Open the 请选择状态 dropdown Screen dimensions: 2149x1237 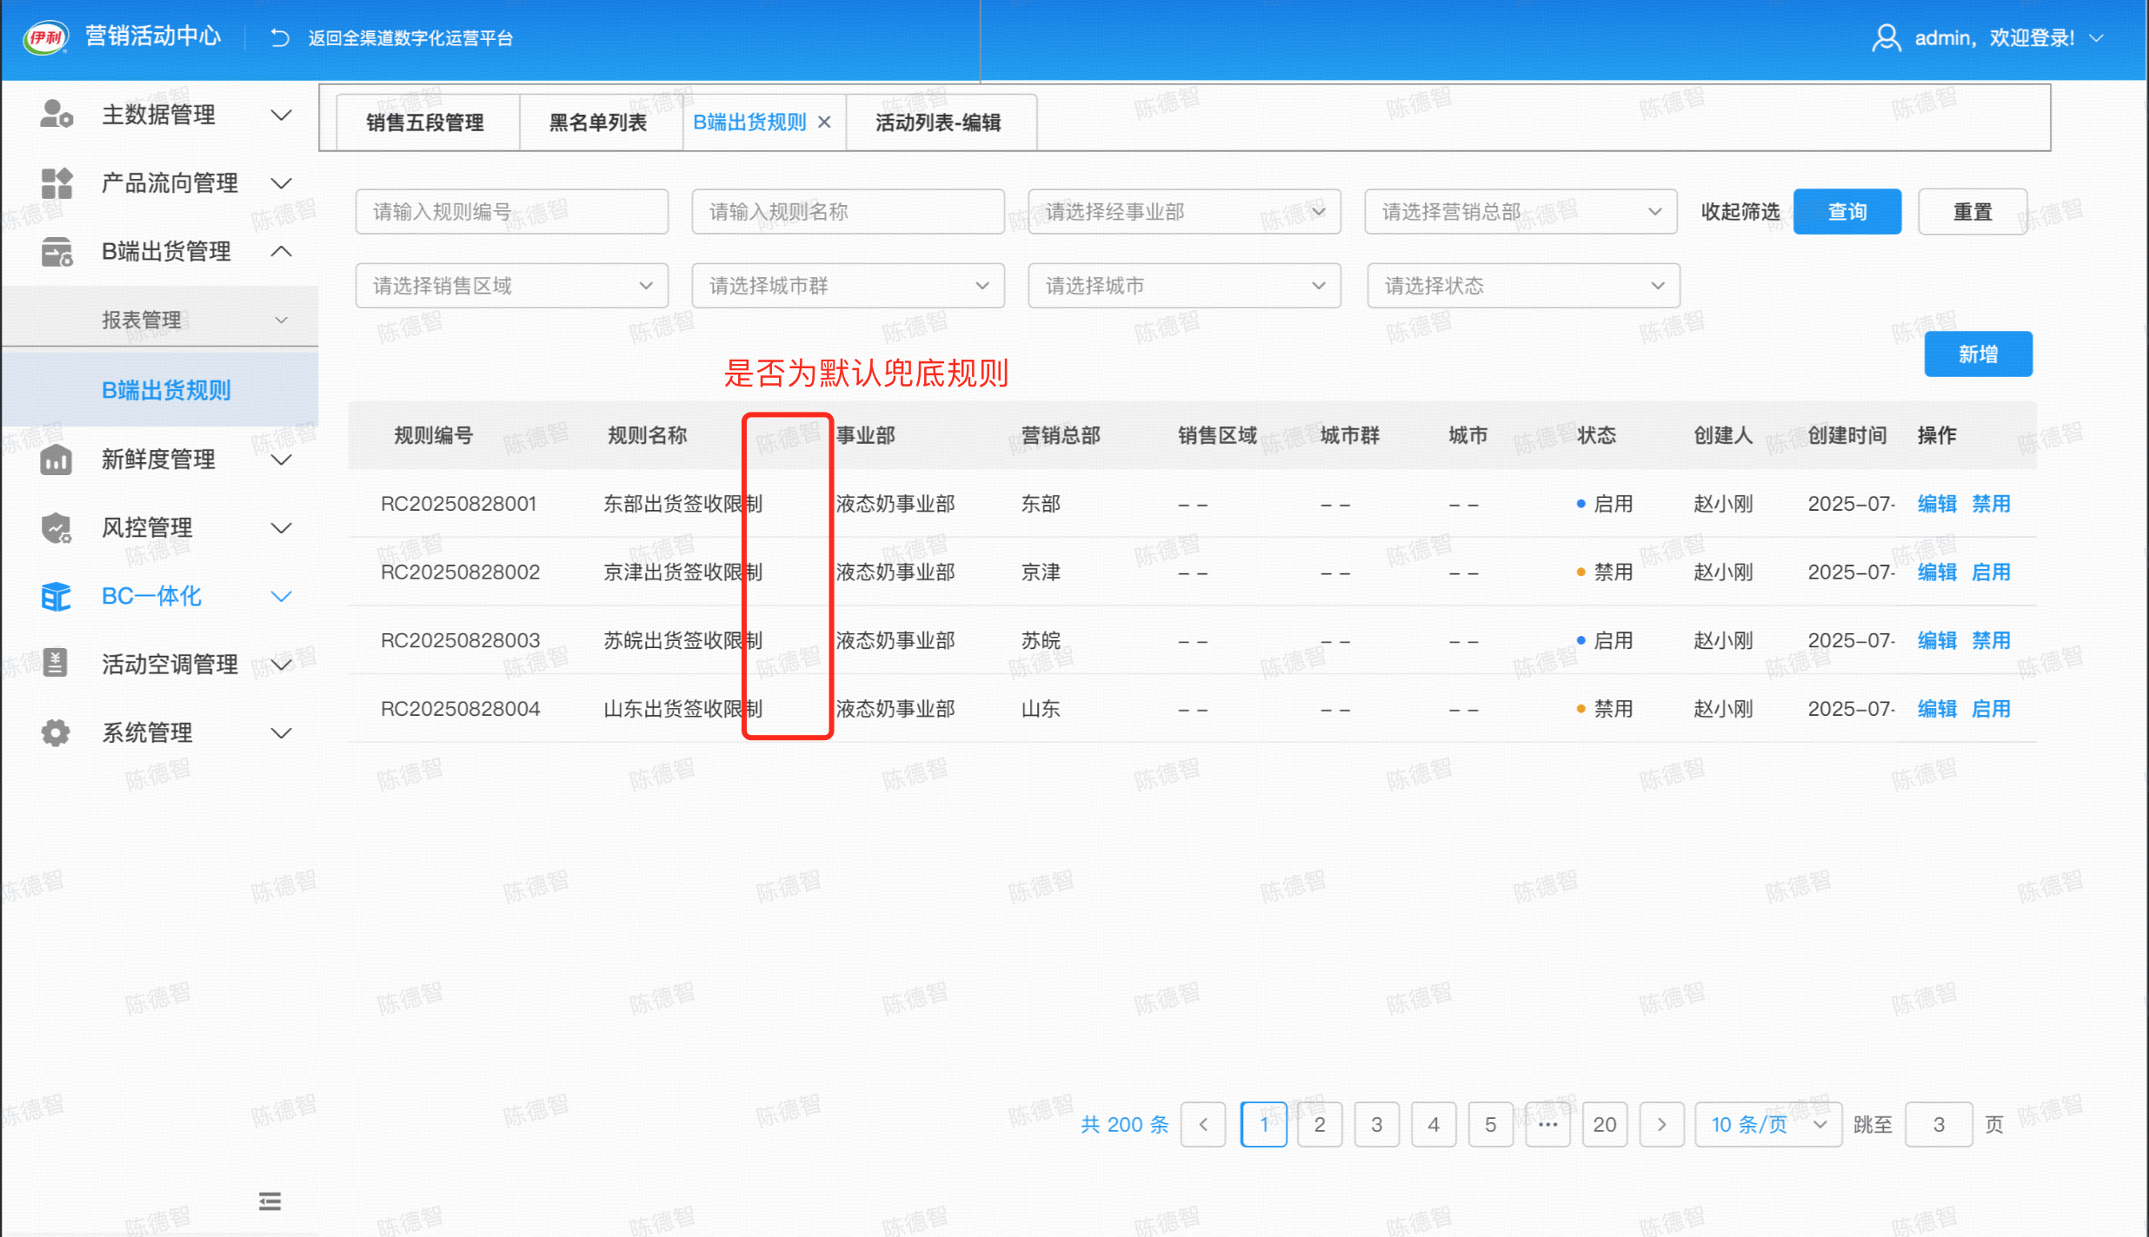[1523, 286]
